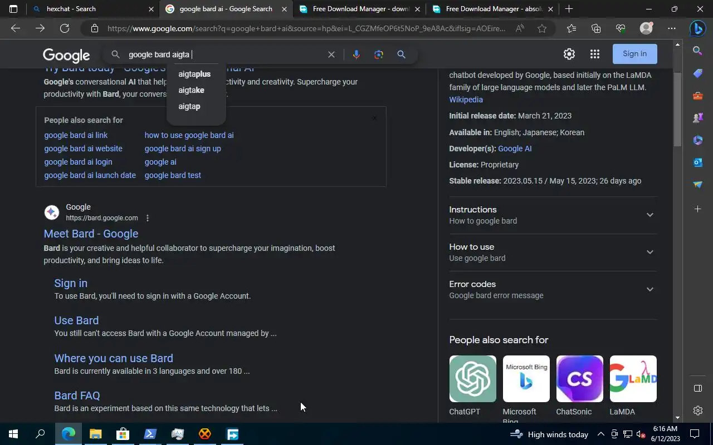The height and width of the screenshot is (445, 713).
Task: Open Edge Settings and more menu
Action: [672, 28]
